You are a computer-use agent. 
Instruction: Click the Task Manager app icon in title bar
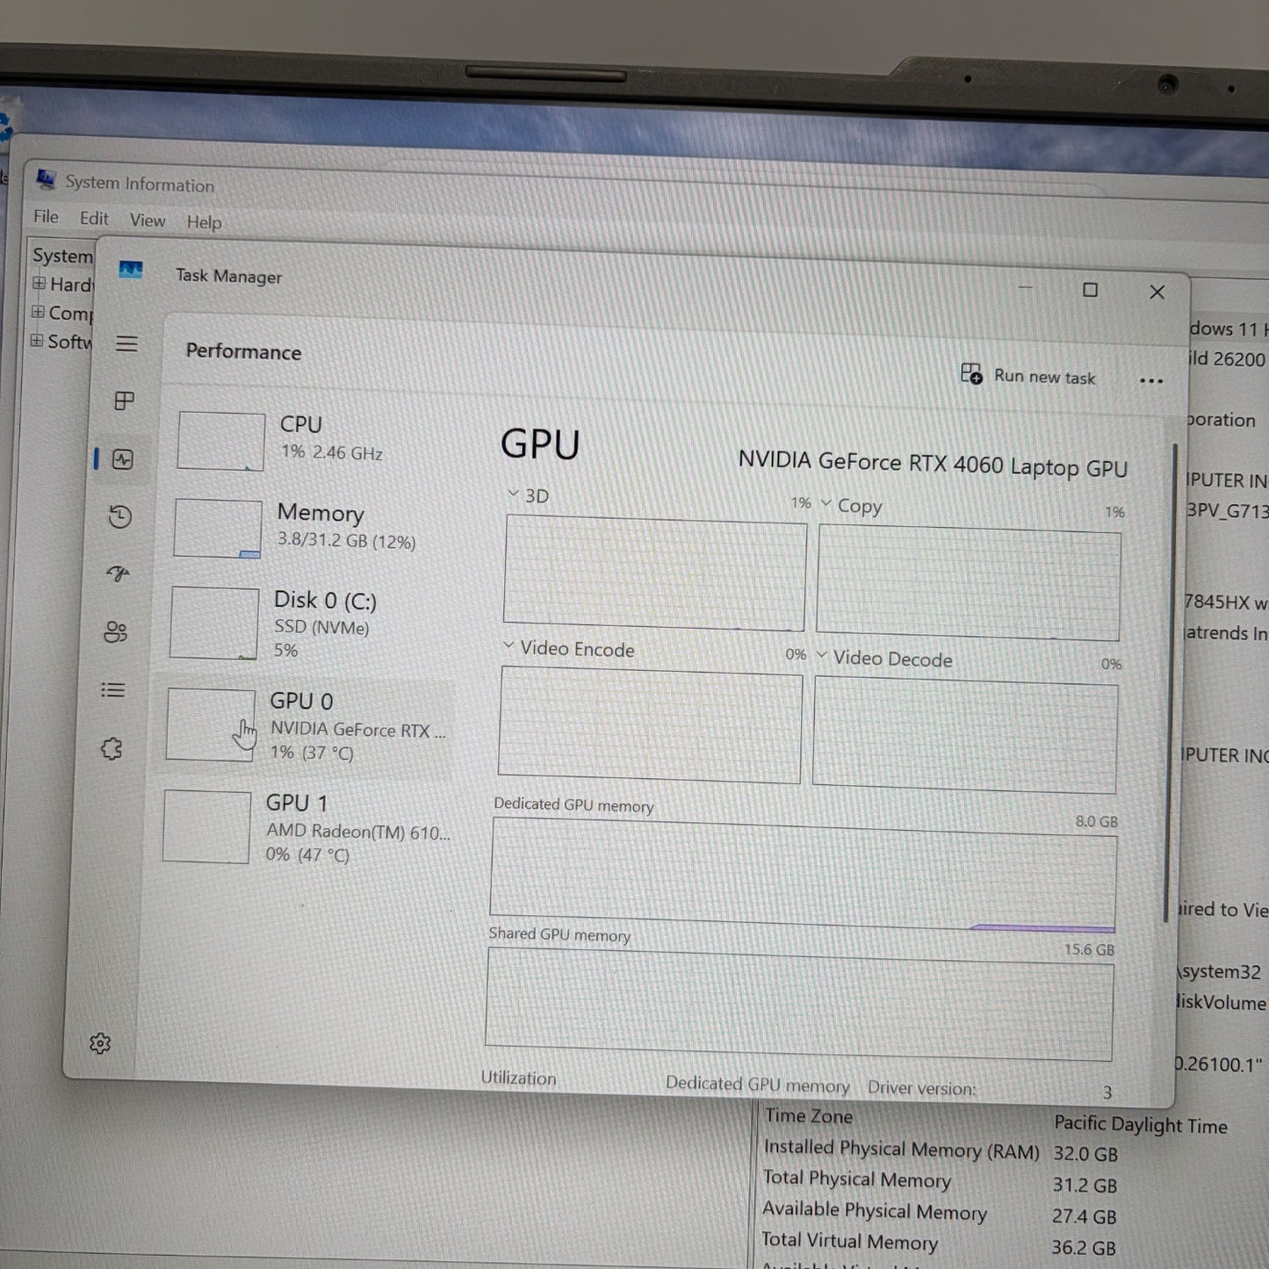tap(131, 270)
